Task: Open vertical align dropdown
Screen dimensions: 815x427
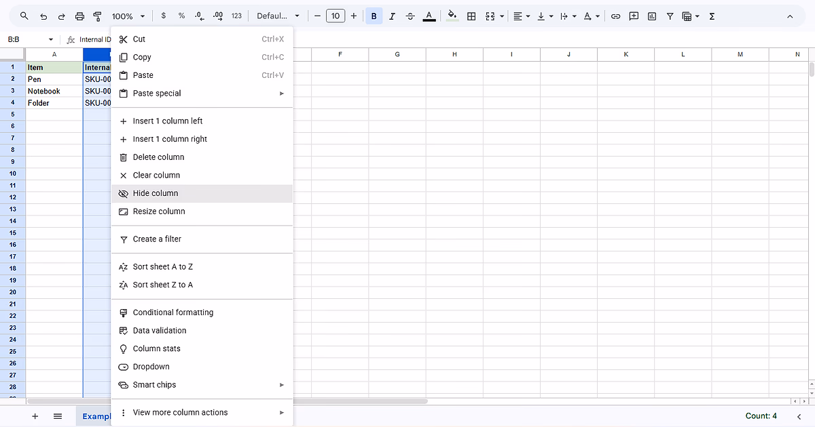Action: 545,16
